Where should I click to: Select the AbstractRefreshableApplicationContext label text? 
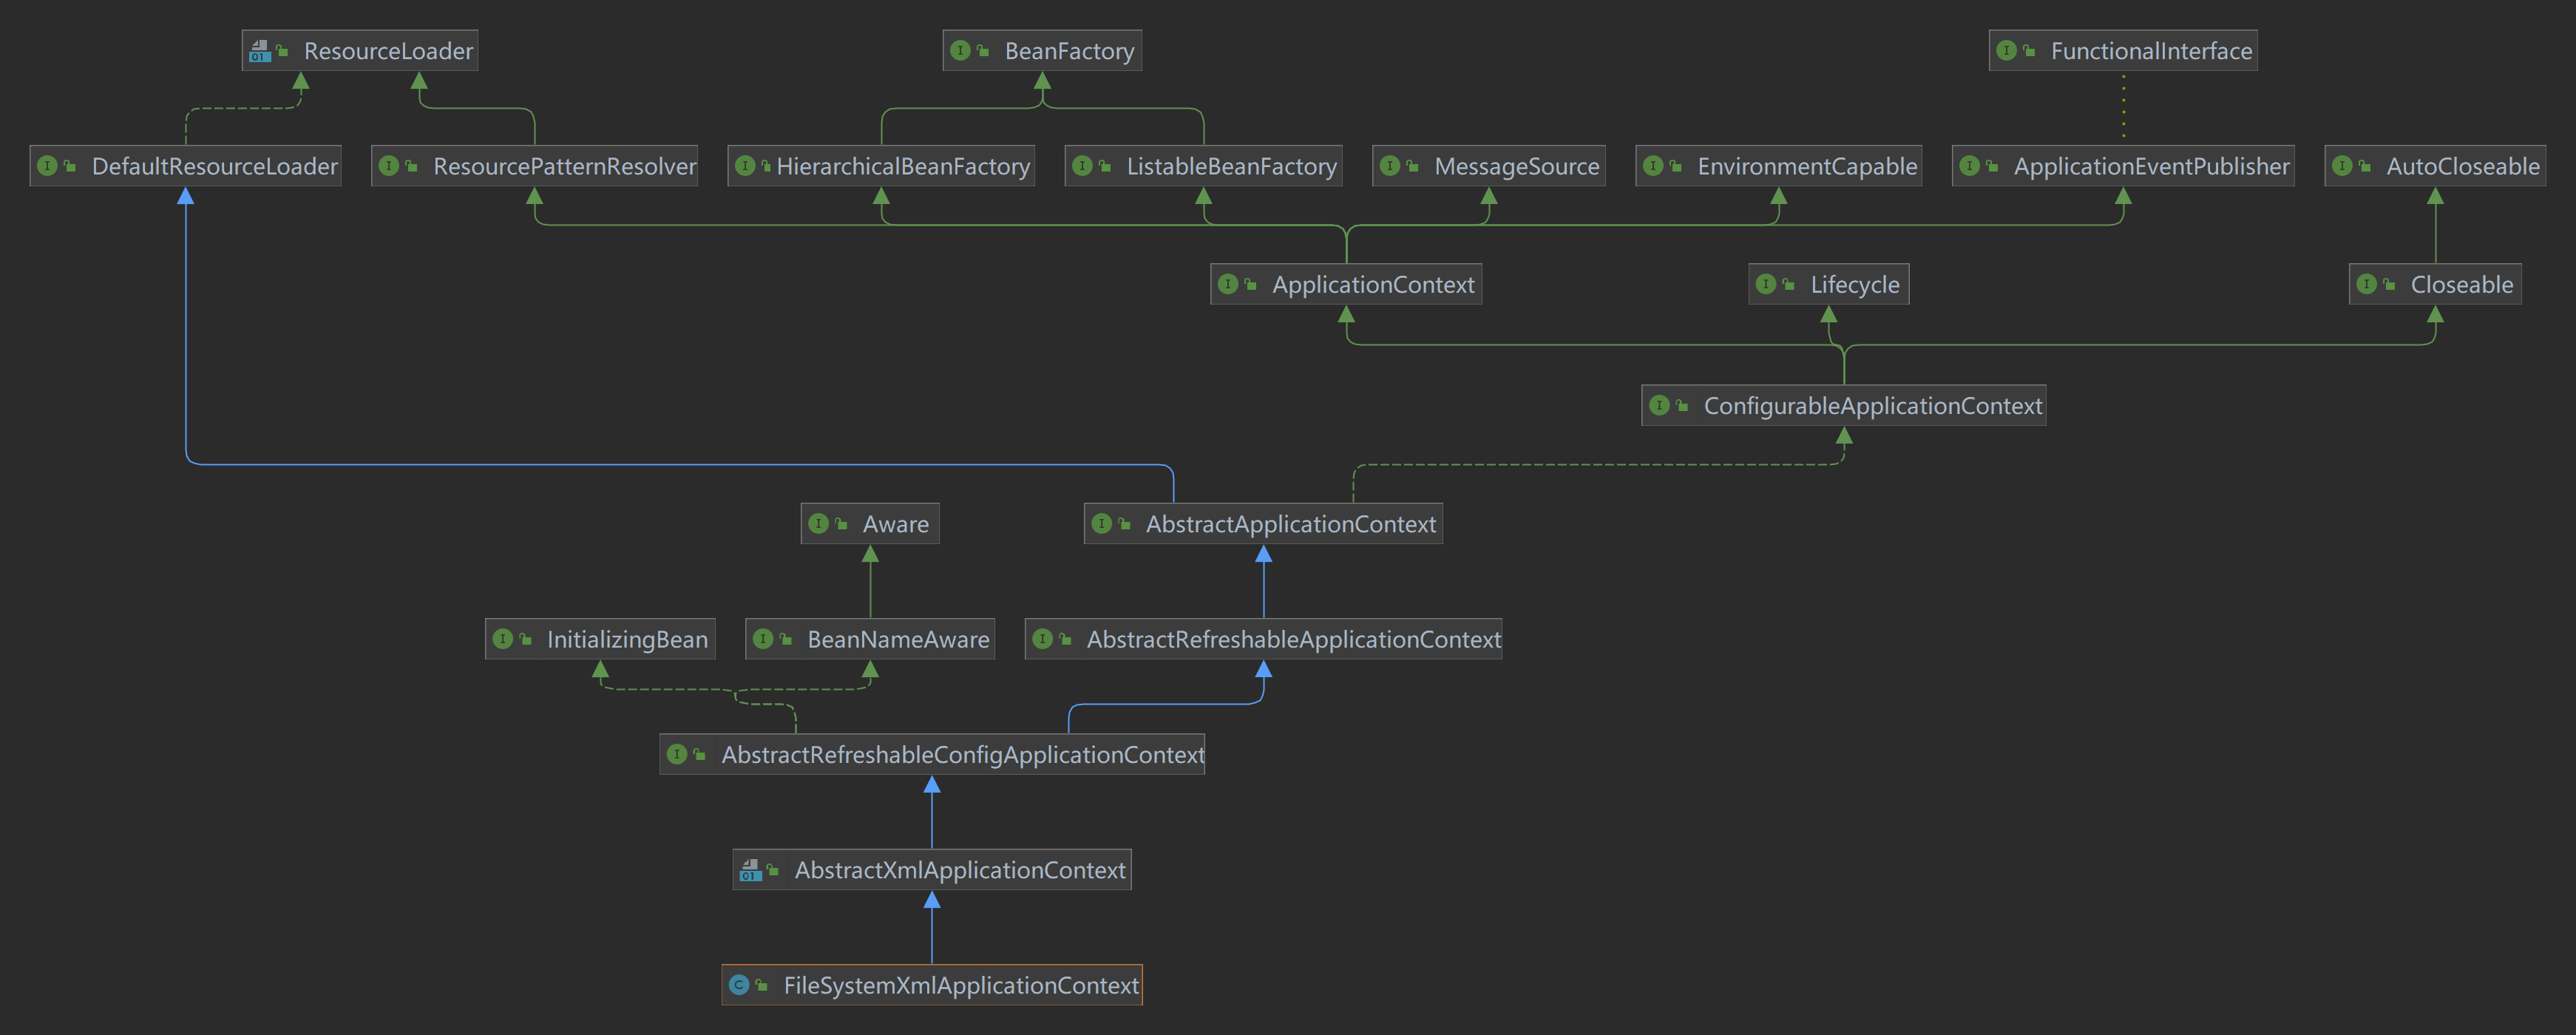(1294, 639)
